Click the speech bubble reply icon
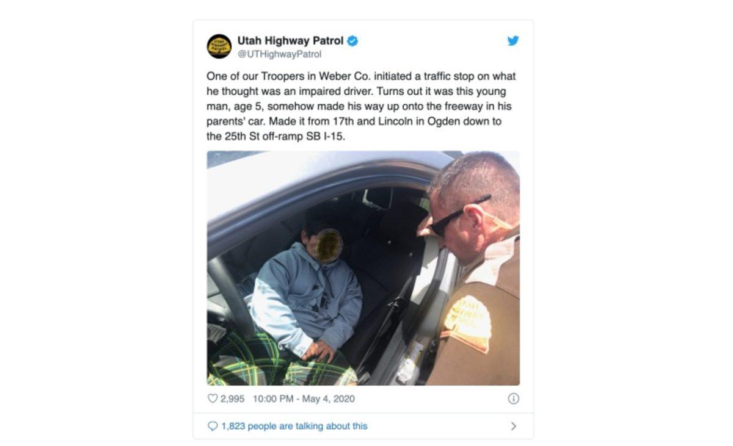This screenshot has width=733, height=446. (x=213, y=426)
